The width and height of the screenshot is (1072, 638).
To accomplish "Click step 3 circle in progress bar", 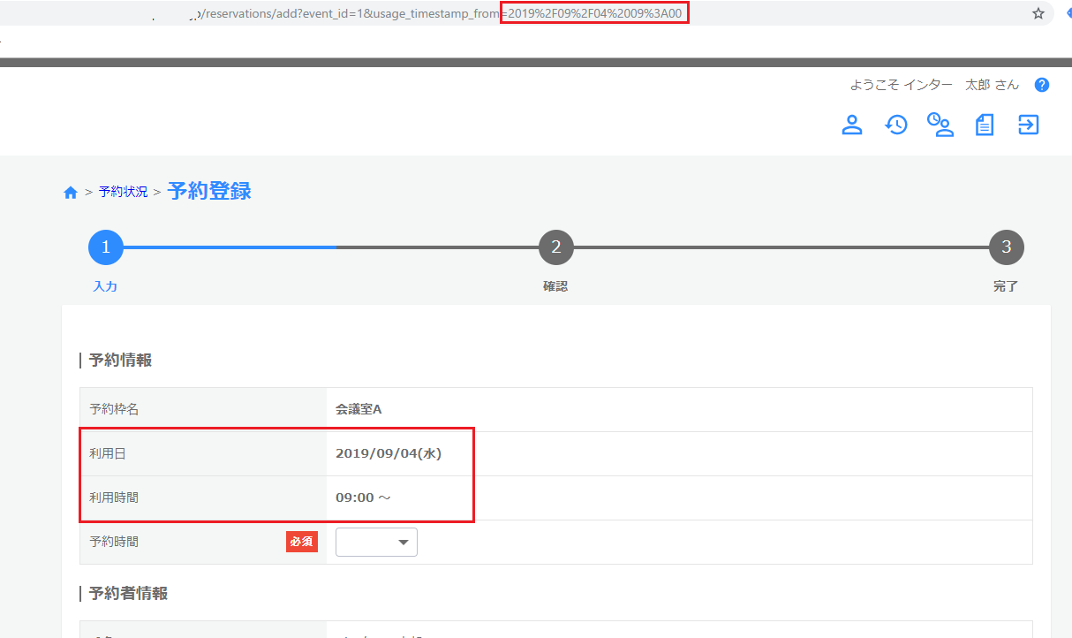I will [x=1007, y=247].
